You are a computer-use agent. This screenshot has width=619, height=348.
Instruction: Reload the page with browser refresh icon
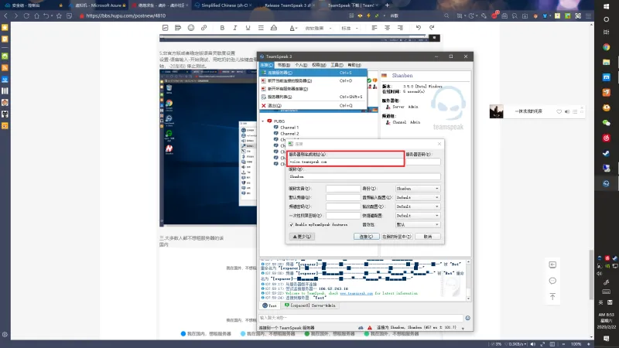pyautogui.click(x=26, y=15)
